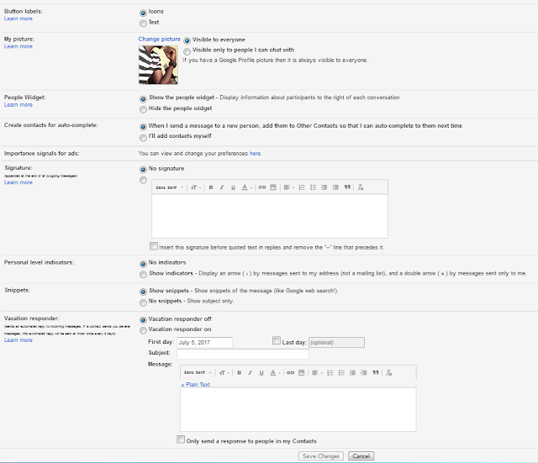The height and width of the screenshot is (463, 538).
Task: Open the Learn more link under People Widget
Action: click(18, 104)
